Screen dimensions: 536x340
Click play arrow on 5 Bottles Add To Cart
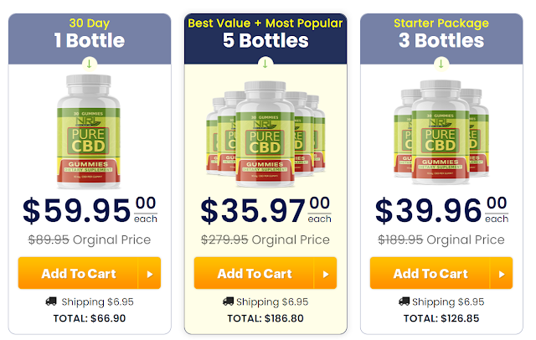[326, 274]
